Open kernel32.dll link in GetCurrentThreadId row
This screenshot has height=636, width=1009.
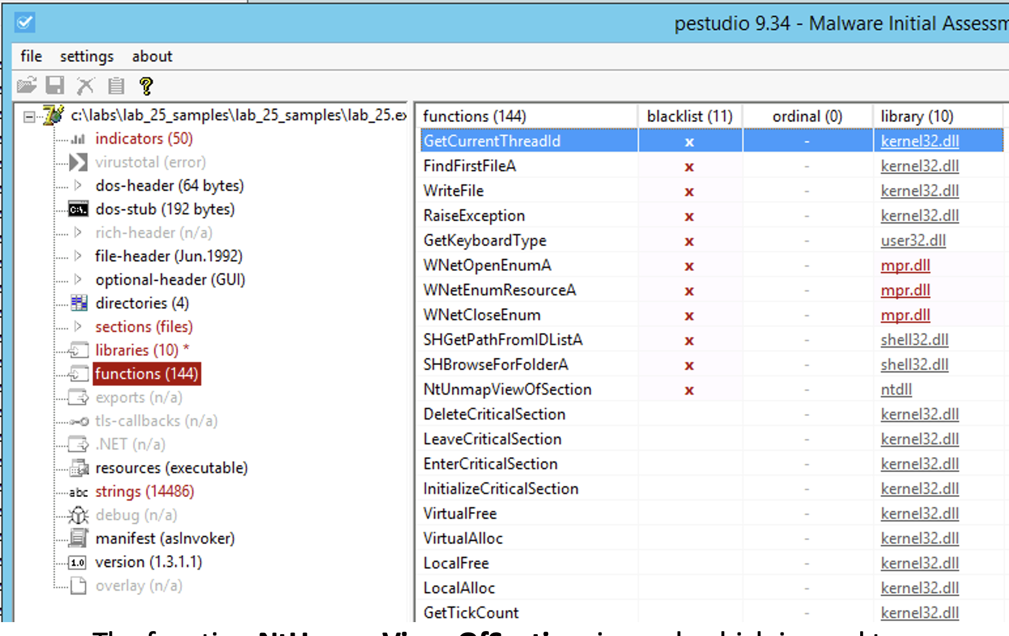(919, 141)
